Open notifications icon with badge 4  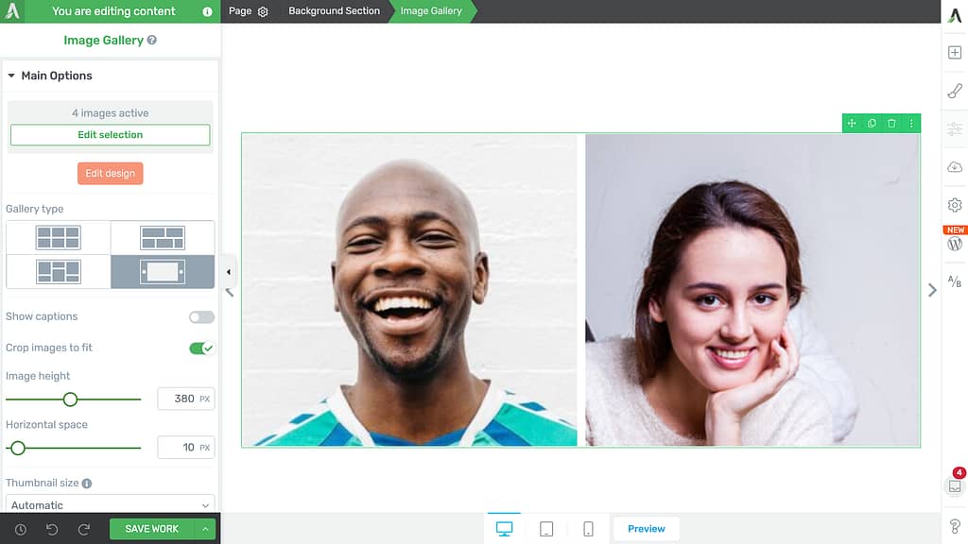coord(955,485)
